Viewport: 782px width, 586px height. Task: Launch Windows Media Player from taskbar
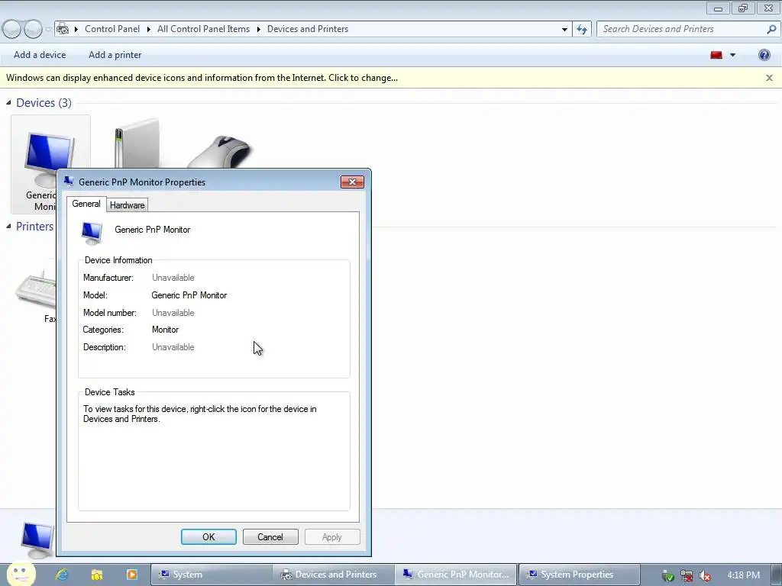click(x=131, y=575)
